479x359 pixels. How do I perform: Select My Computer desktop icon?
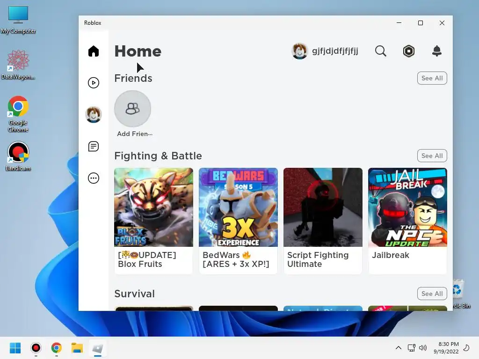18,20
